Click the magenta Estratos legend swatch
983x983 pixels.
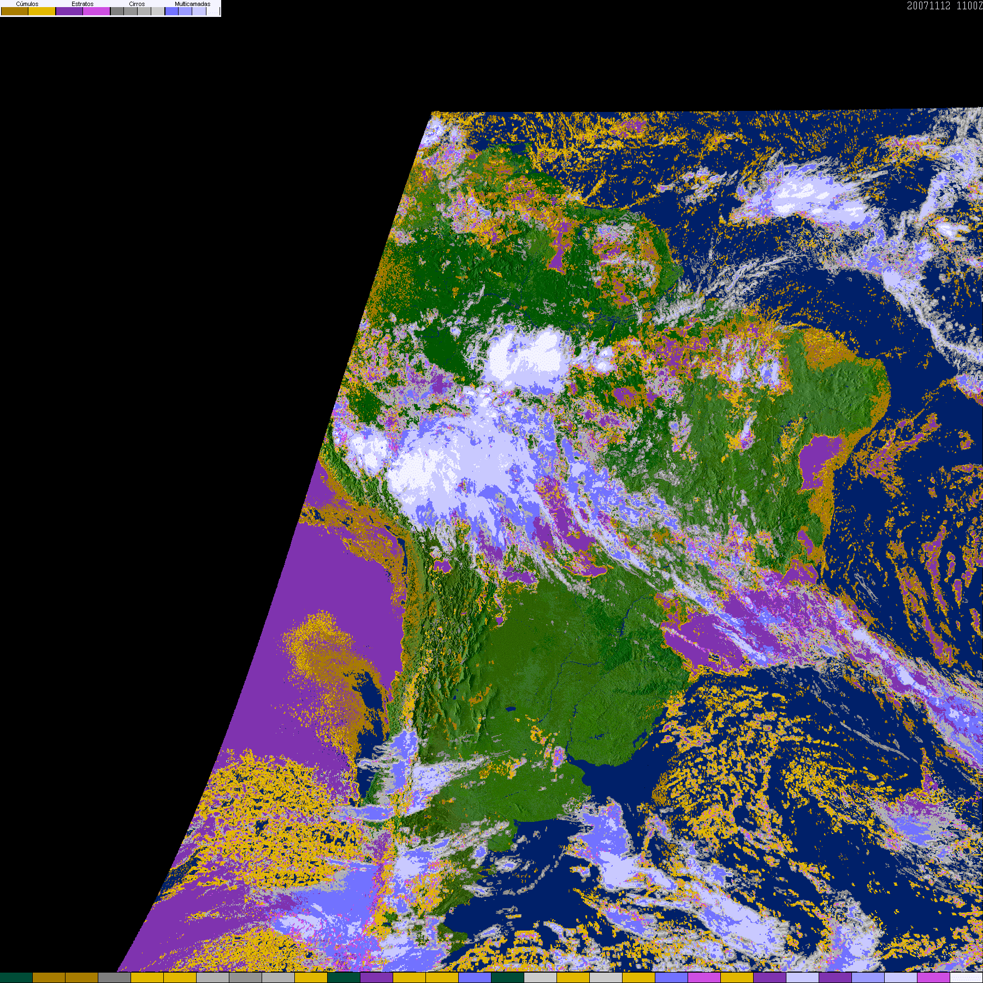[97, 11]
